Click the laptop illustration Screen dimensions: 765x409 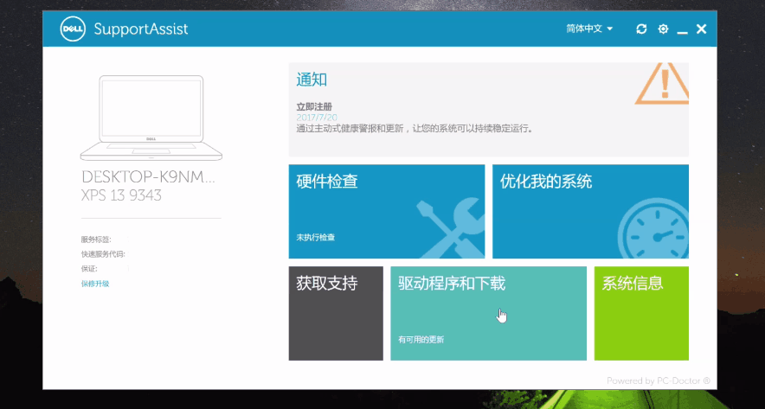tap(151, 118)
